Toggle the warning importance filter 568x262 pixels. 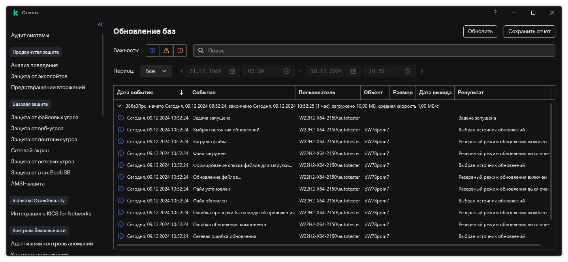click(166, 51)
